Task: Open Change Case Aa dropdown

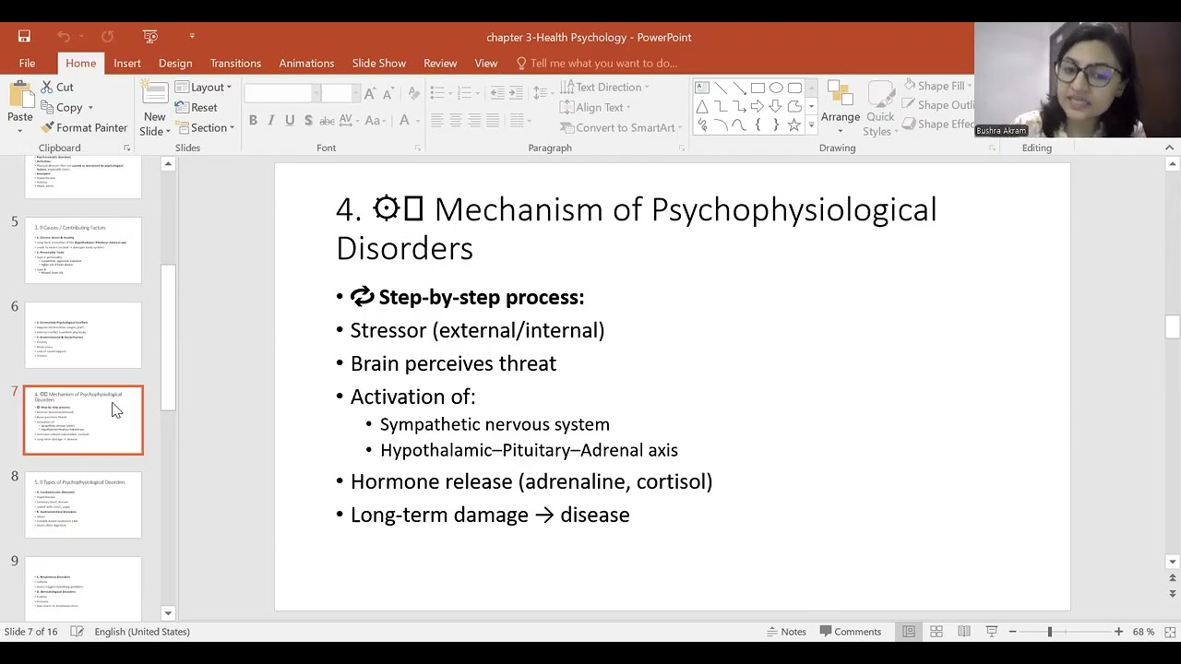Action: (374, 121)
